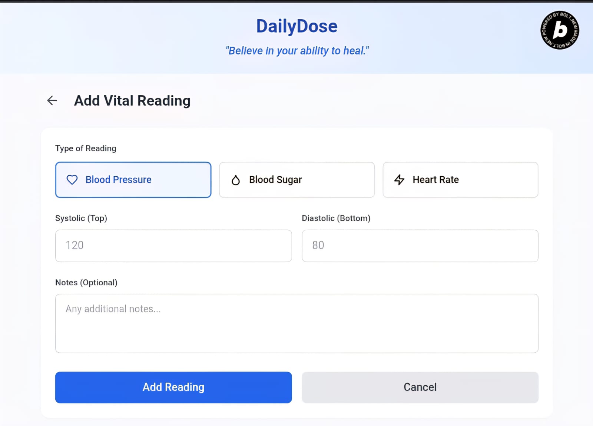Focus the Diastolic (Bottom) input field

420,246
